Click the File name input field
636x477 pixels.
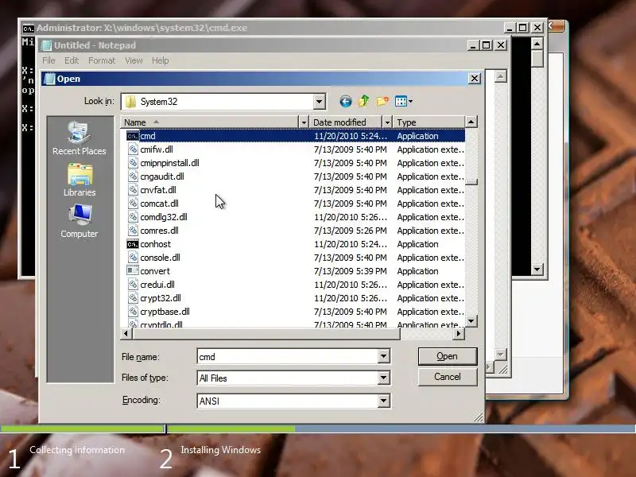[x=287, y=356]
